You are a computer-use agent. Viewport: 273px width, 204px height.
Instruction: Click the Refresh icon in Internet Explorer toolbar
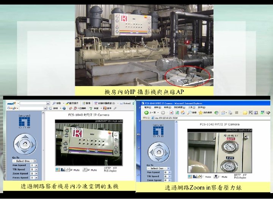coord(177,113)
